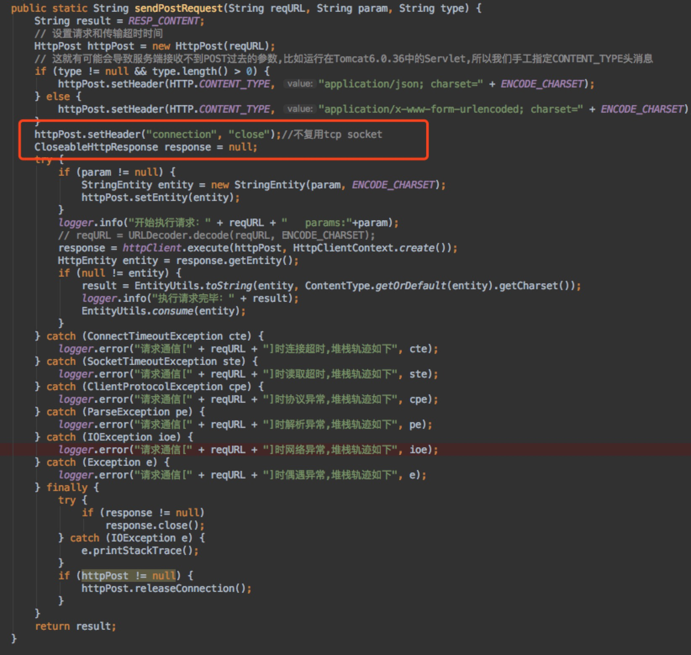This screenshot has width=691, height=655.
Task: Click the ENCODE_CHARSET constant in StringEntity line
Action: tap(393, 185)
